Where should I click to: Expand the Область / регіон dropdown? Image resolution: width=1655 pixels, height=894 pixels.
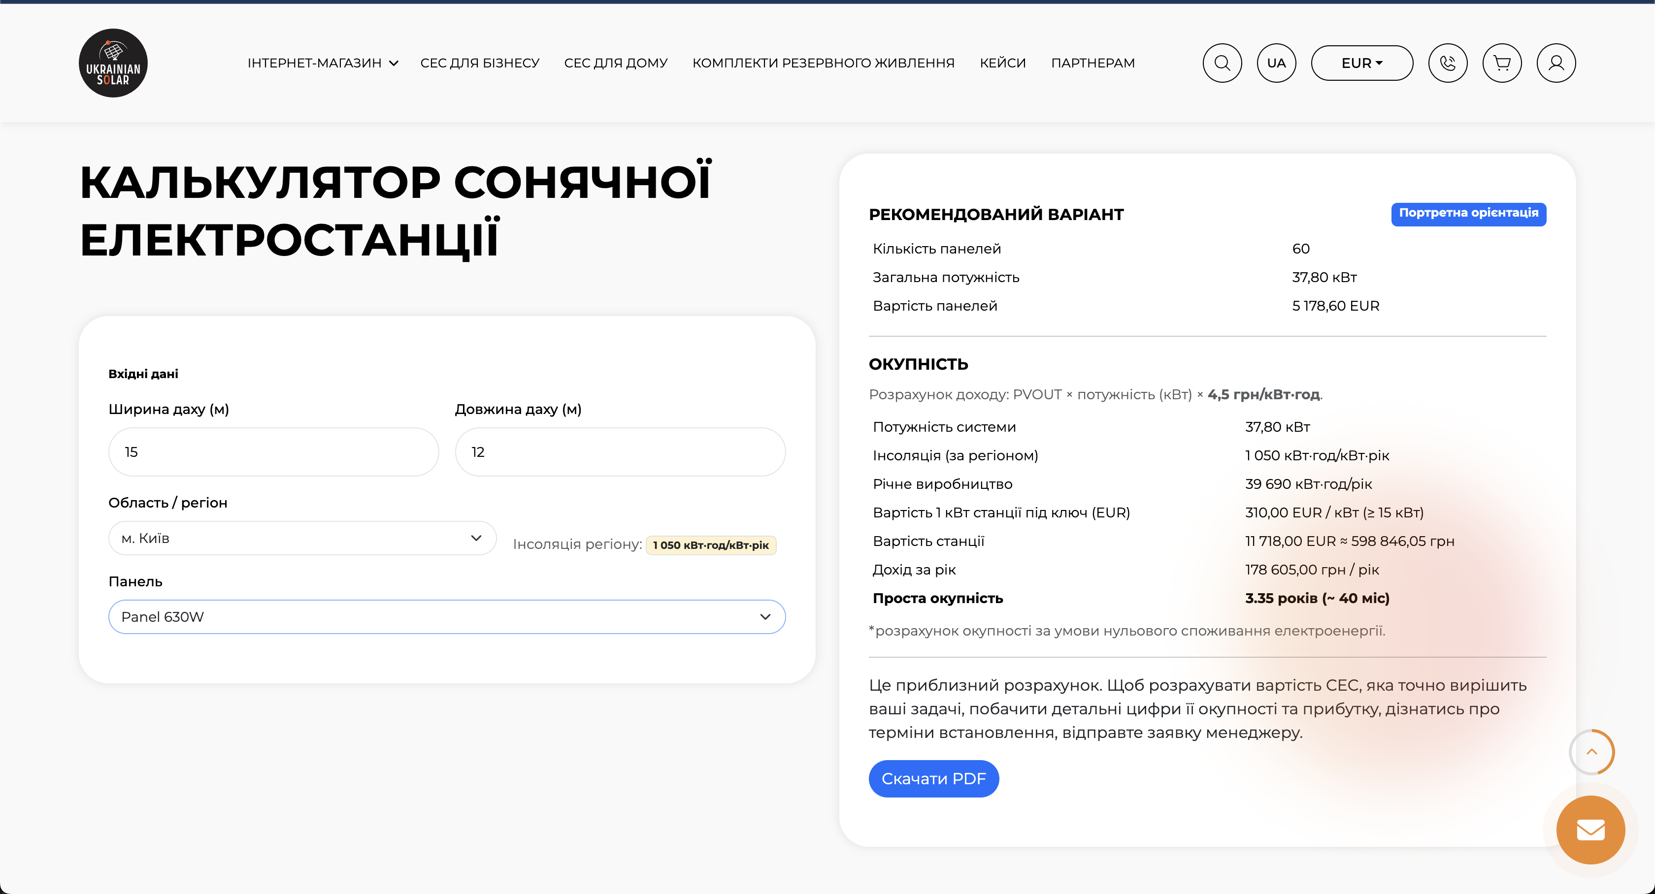[302, 538]
